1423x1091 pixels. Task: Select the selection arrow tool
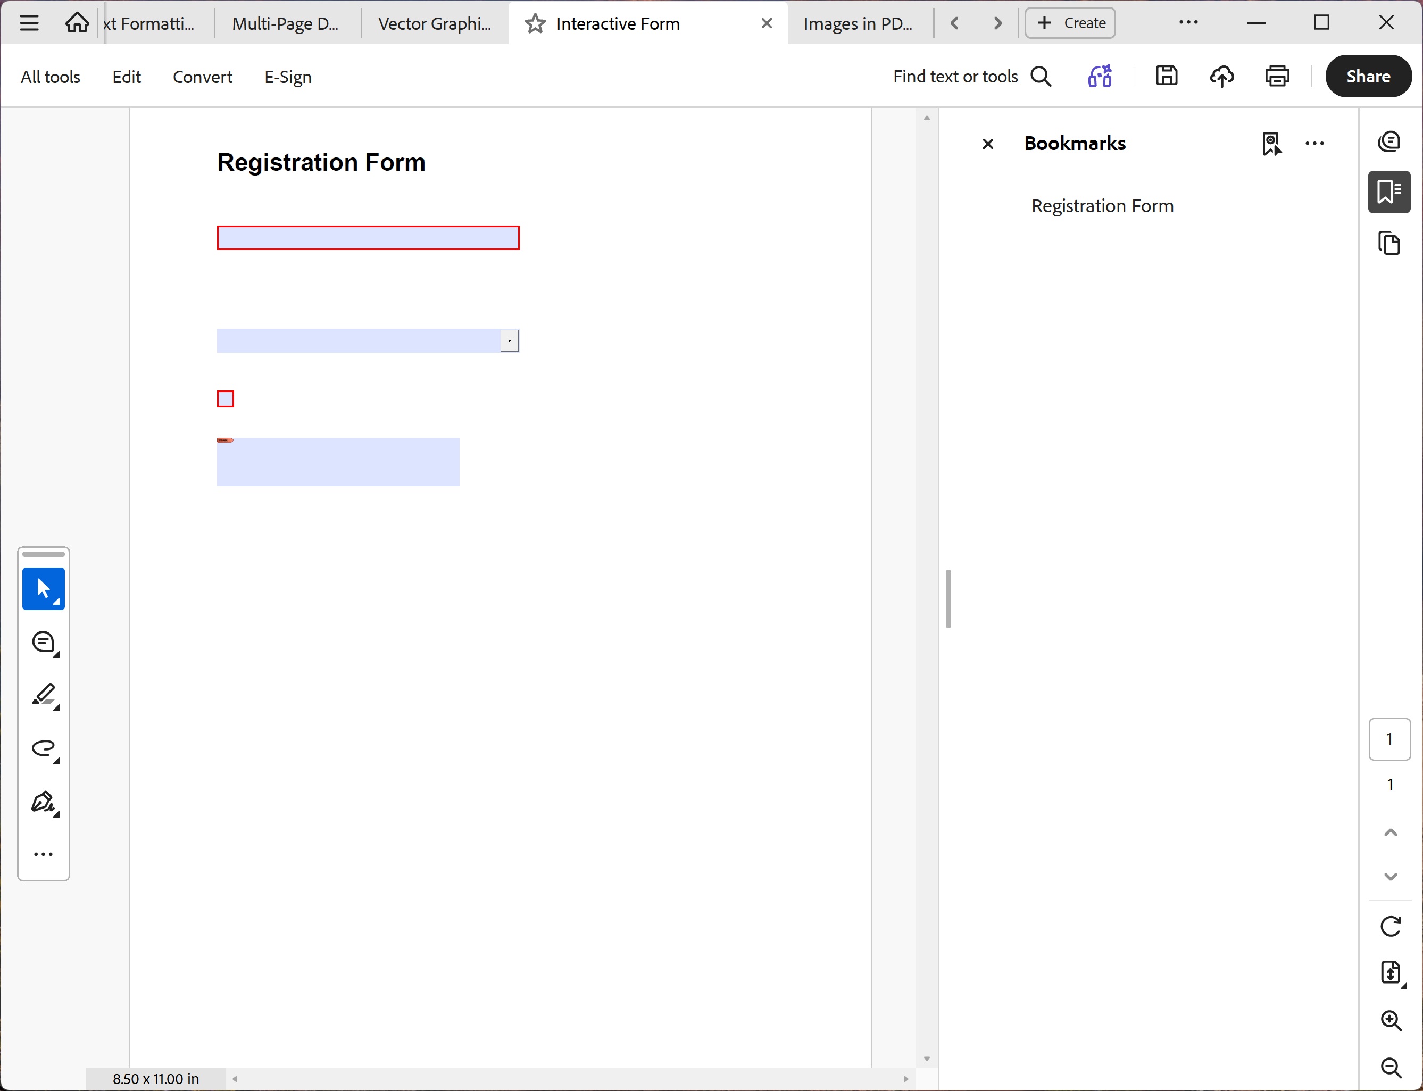43,588
